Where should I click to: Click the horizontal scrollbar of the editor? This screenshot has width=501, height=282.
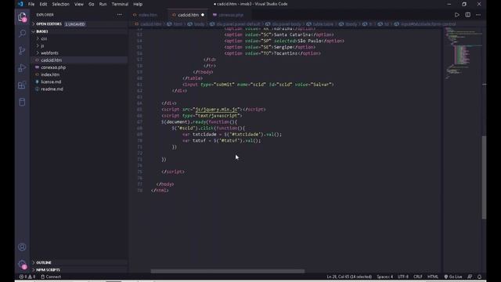click(x=228, y=271)
